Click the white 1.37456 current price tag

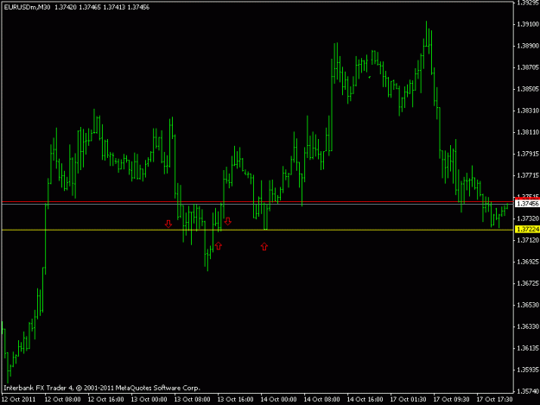click(527, 204)
